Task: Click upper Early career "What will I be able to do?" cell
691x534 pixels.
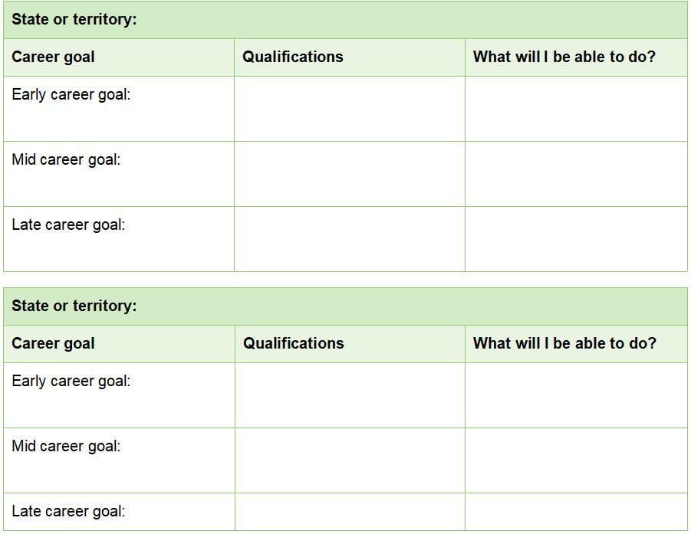Action: [x=575, y=108]
